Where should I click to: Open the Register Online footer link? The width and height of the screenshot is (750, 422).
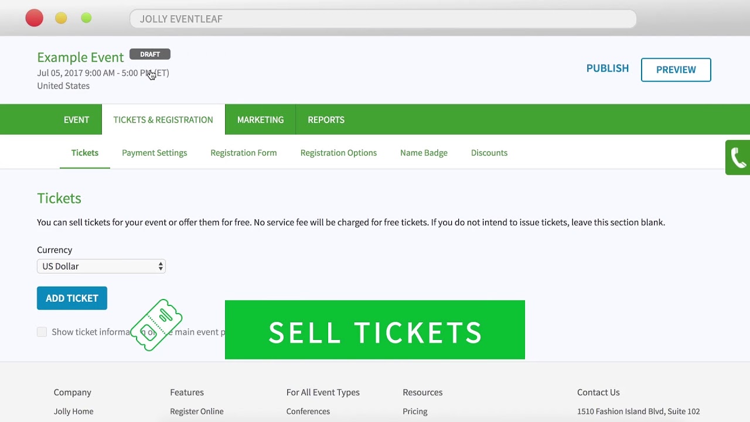click(x=196, y=411)
